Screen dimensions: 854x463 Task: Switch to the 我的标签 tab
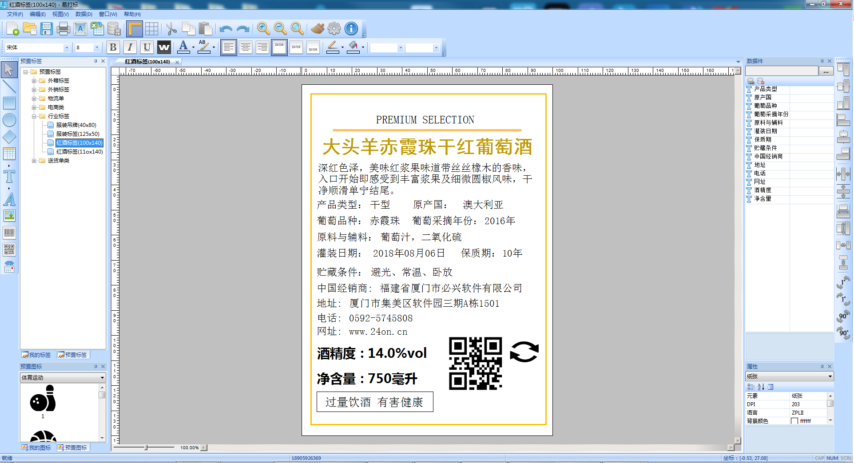36,355
